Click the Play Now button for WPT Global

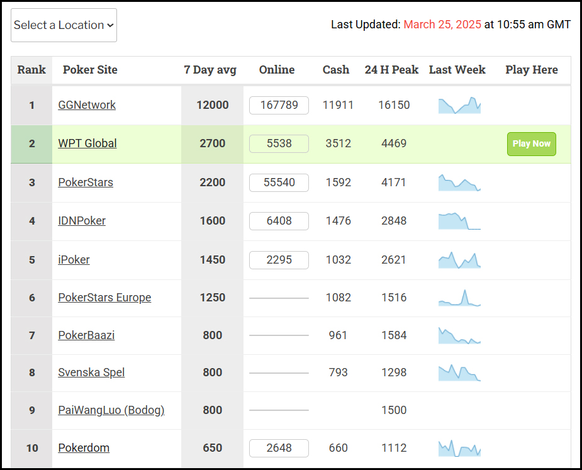click(531, 143)
